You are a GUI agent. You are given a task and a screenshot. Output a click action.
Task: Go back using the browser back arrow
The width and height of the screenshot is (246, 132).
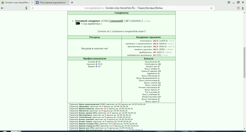point(2,8)
